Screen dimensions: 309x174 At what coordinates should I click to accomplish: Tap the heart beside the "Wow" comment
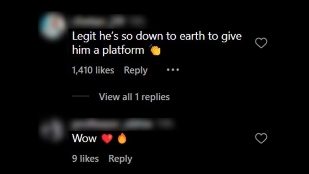(261, 138)
